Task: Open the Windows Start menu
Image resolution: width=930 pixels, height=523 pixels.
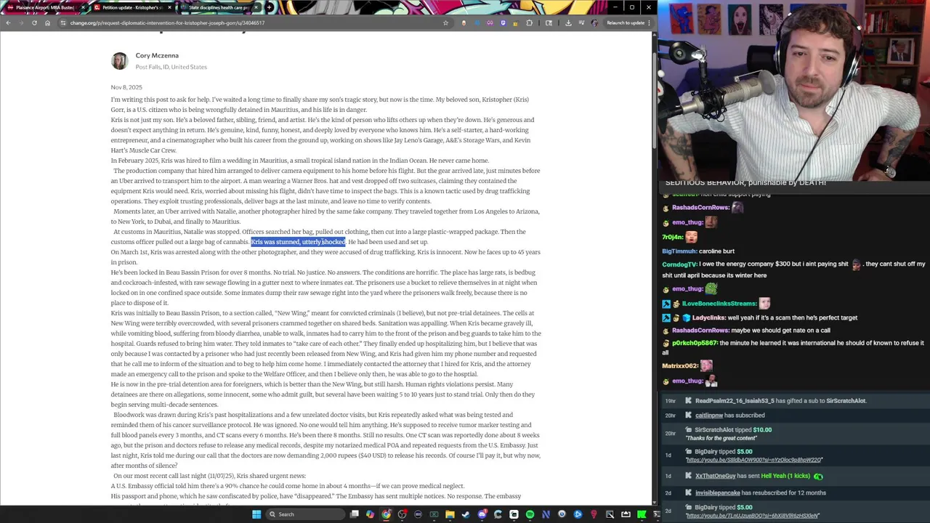Action: 256,514
